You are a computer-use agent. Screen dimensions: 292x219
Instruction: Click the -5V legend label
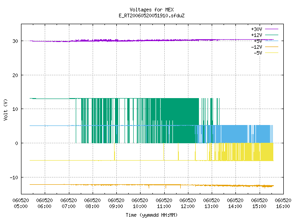tap(258, 53)
